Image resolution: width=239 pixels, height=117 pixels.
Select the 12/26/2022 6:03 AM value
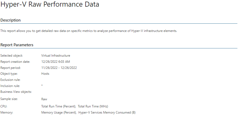pos(56,62)
